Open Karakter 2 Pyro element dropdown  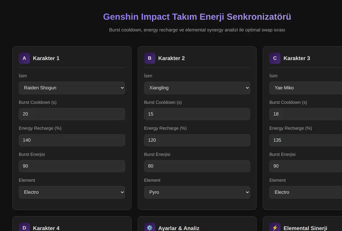click(197, 192)
